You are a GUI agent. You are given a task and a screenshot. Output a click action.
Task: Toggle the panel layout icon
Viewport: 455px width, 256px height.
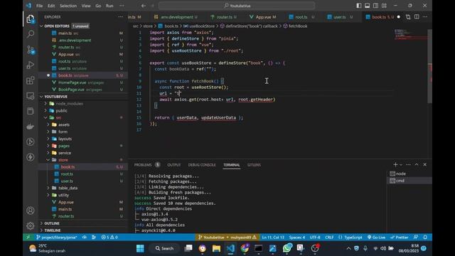click(367, 6)
